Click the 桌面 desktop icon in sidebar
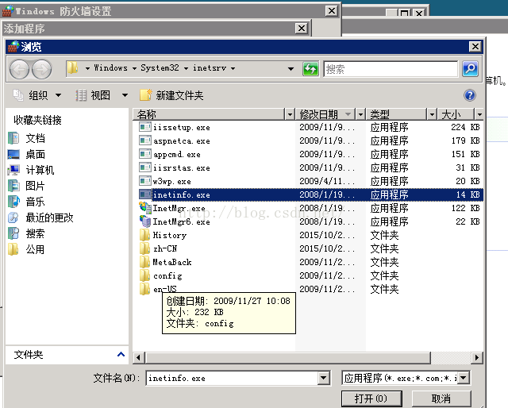This screenshot has height=408, width=508. coord(13,154)
